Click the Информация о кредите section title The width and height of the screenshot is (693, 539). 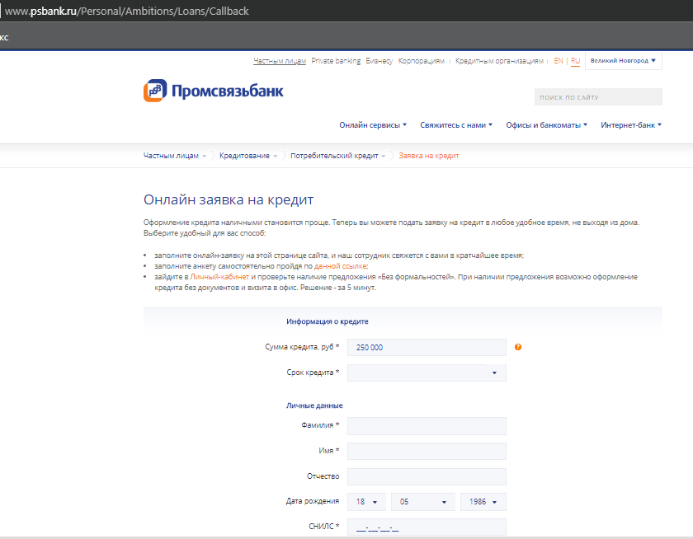pos(327,321)
